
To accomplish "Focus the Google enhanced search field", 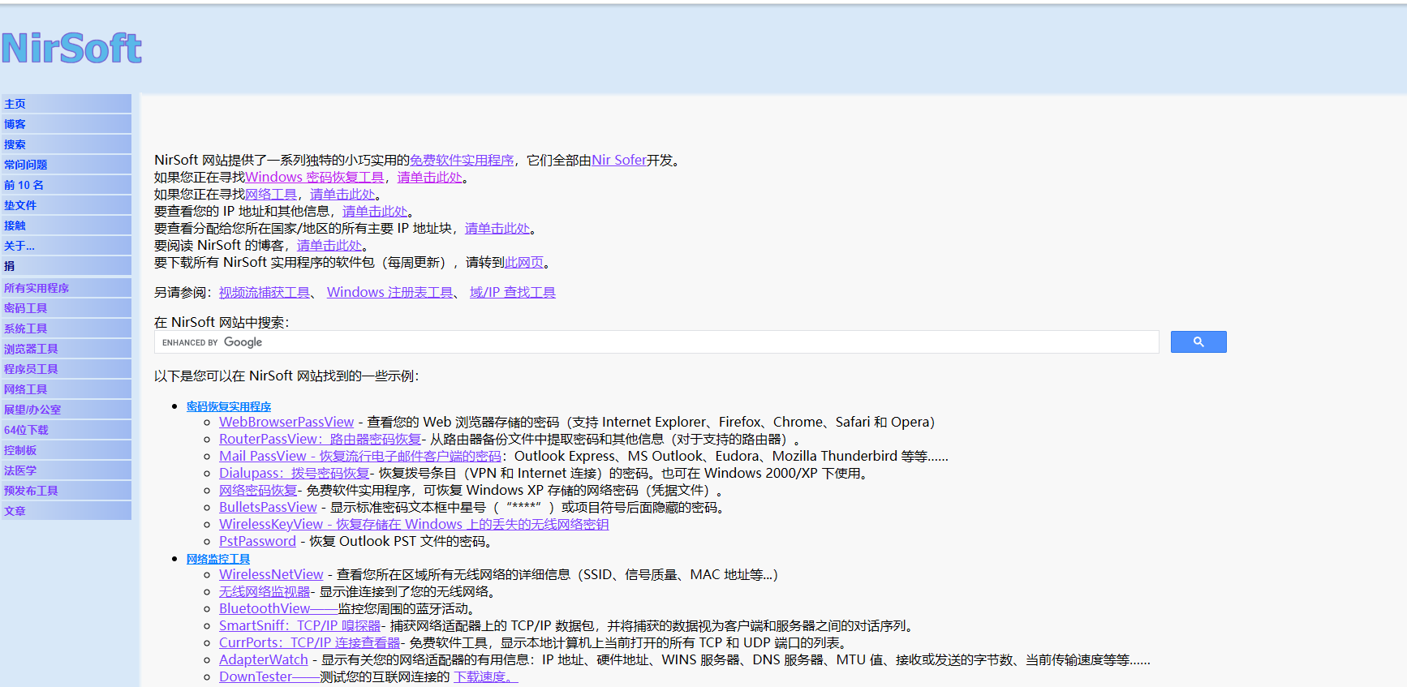I will [x=656, y=342].
